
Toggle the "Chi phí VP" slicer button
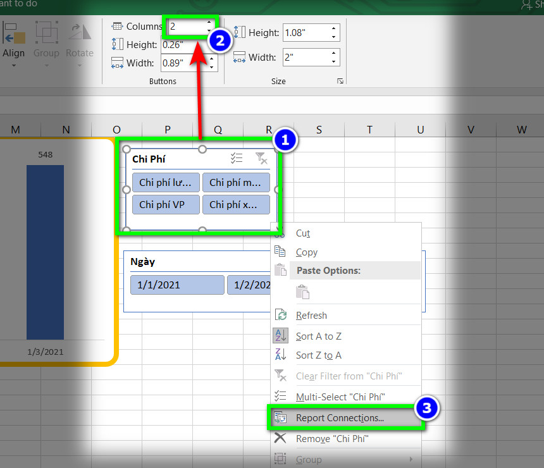coord(166,205)
